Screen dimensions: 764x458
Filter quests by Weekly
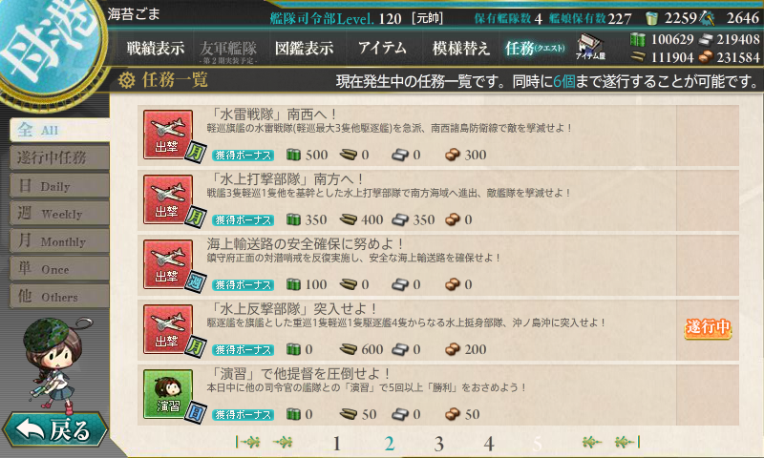click(59, 213)
